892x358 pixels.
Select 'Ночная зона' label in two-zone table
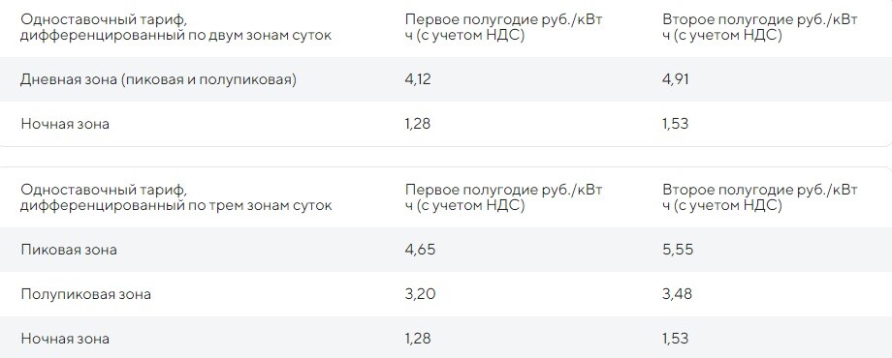[65, 124]
